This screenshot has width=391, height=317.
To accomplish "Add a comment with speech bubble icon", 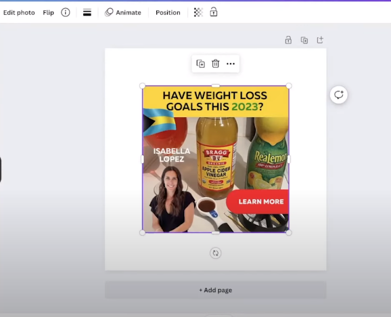I will [x=339, y=95].
